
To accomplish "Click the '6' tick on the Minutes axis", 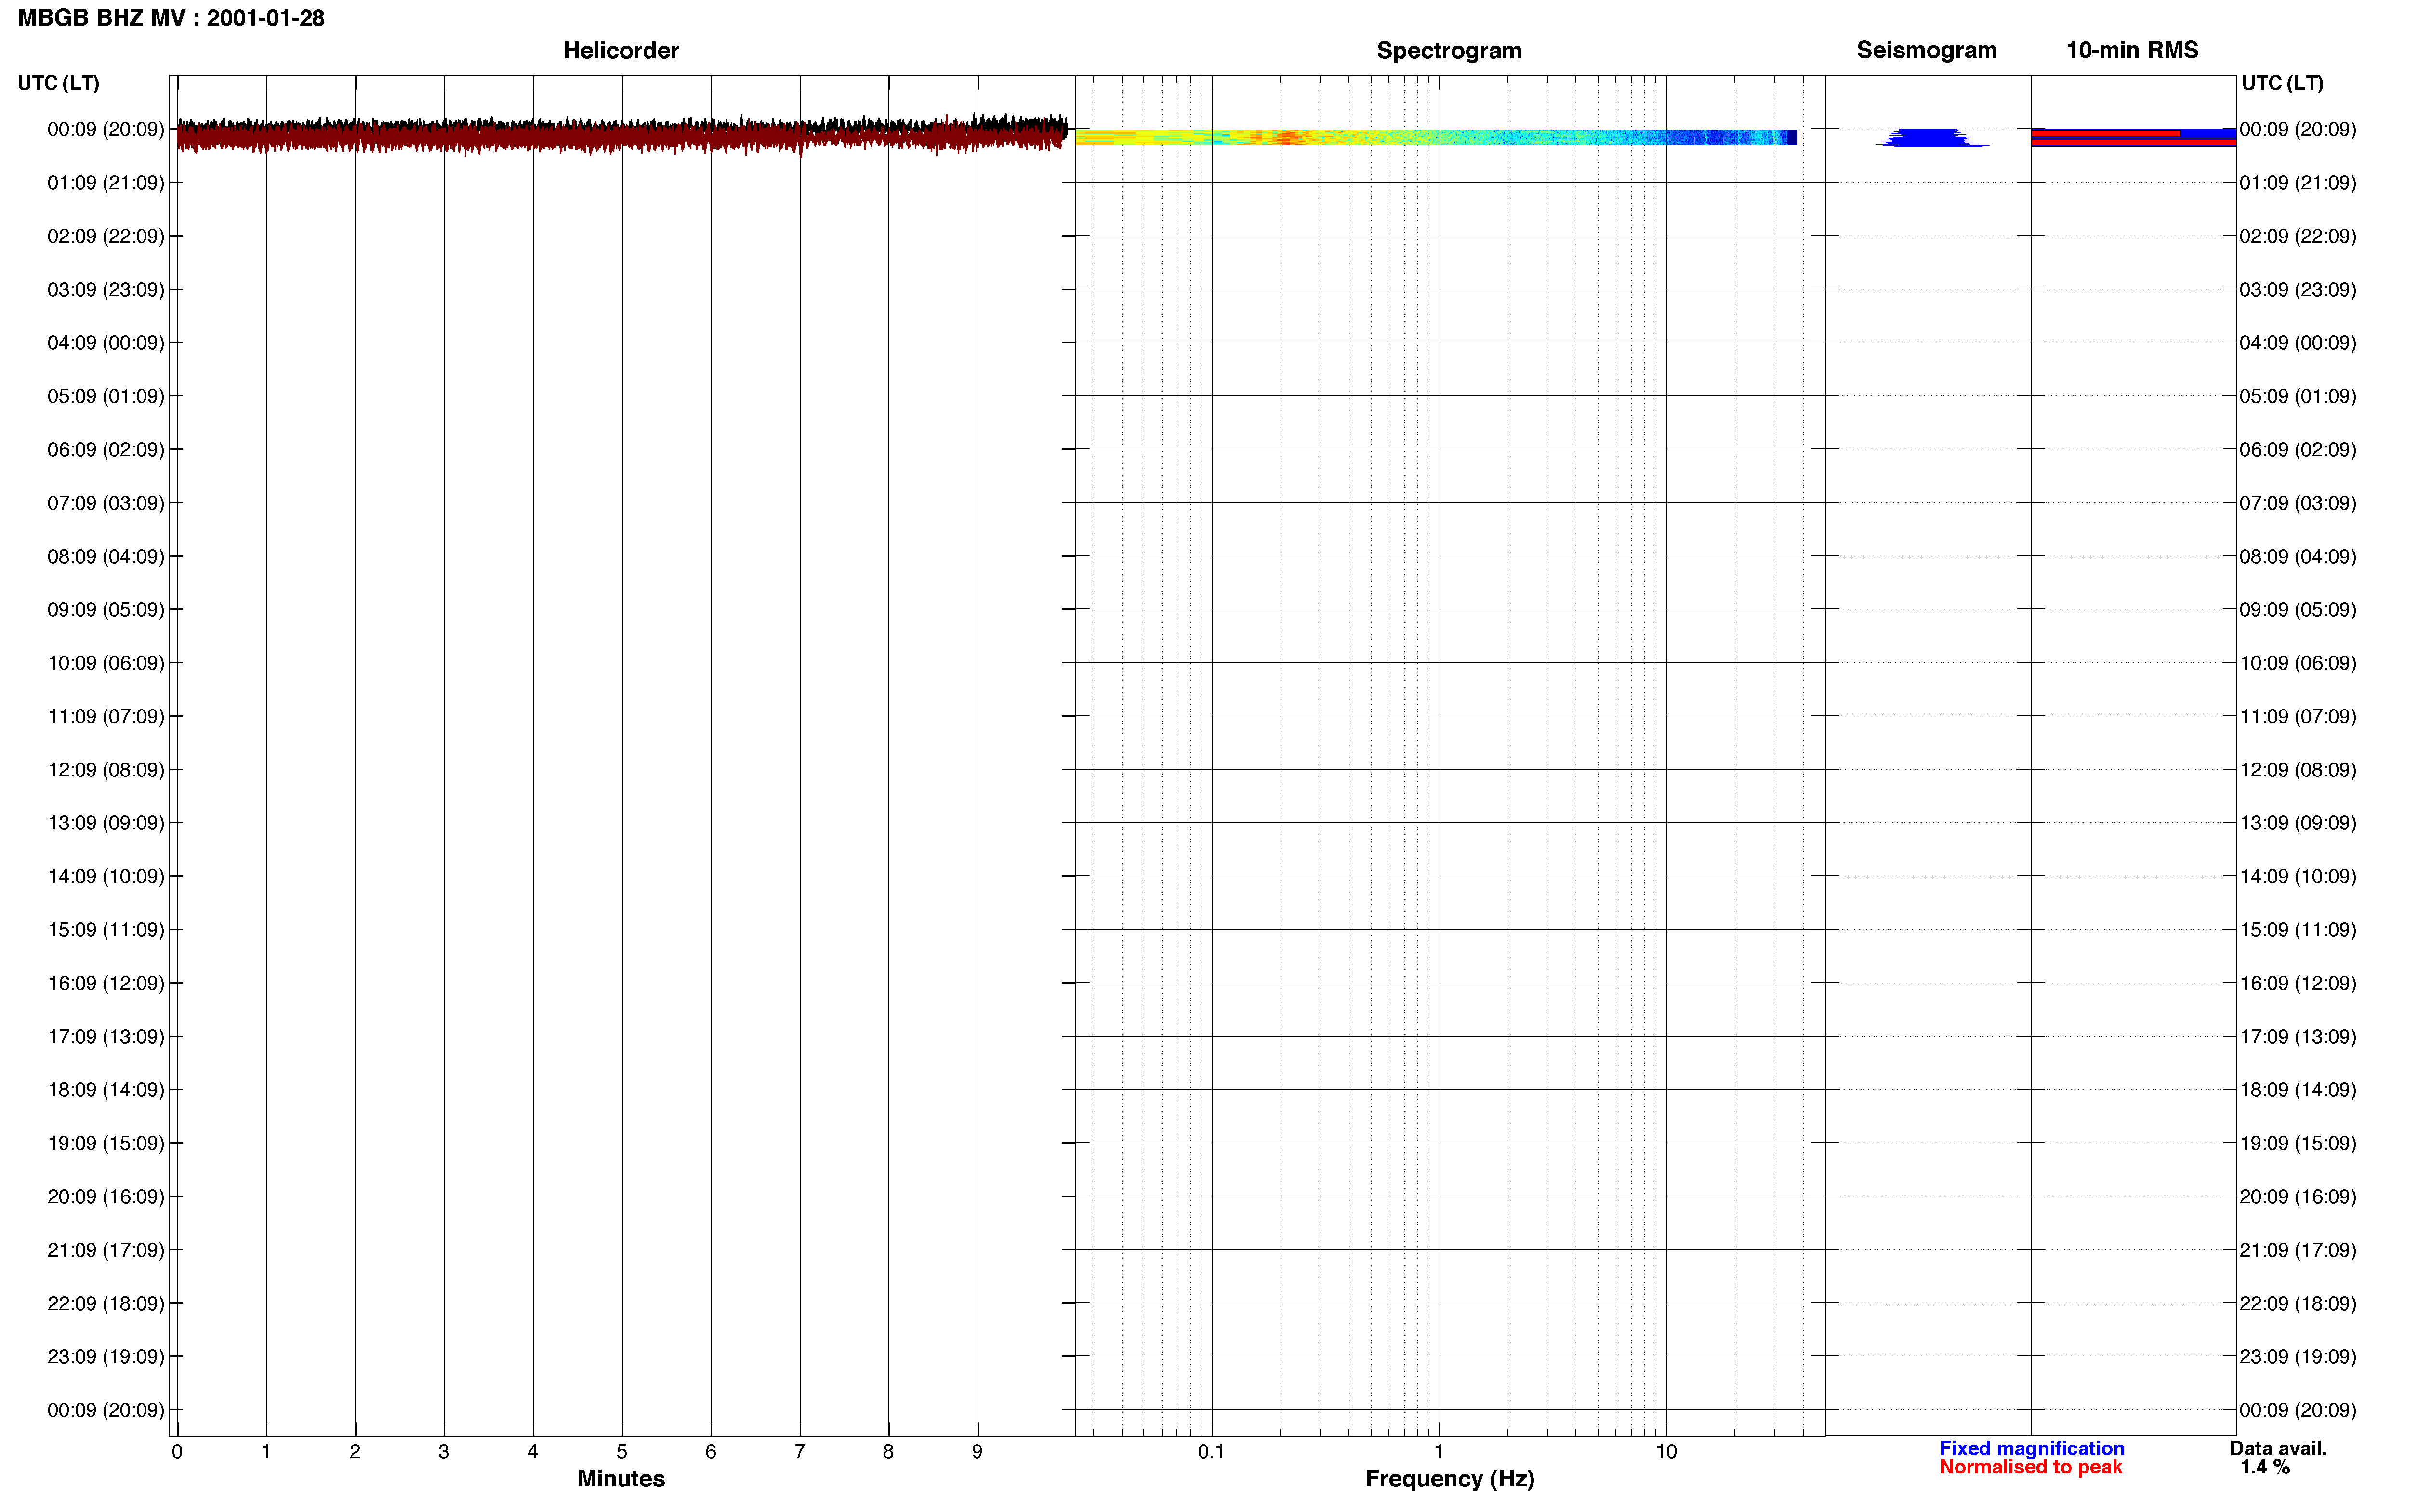I will (711, 1451).
